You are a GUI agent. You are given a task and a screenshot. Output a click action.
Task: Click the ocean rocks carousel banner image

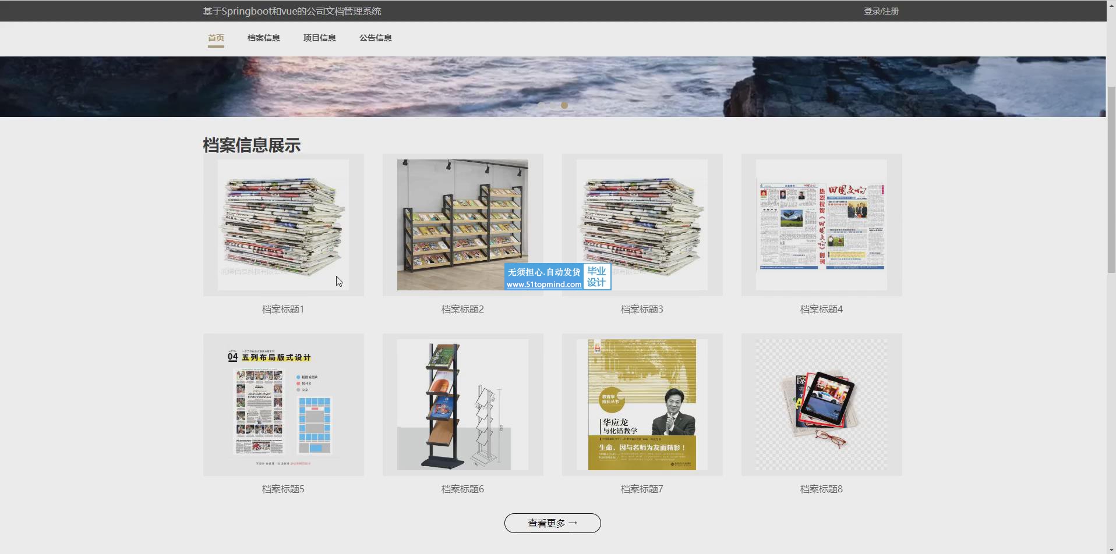(553, 86)
